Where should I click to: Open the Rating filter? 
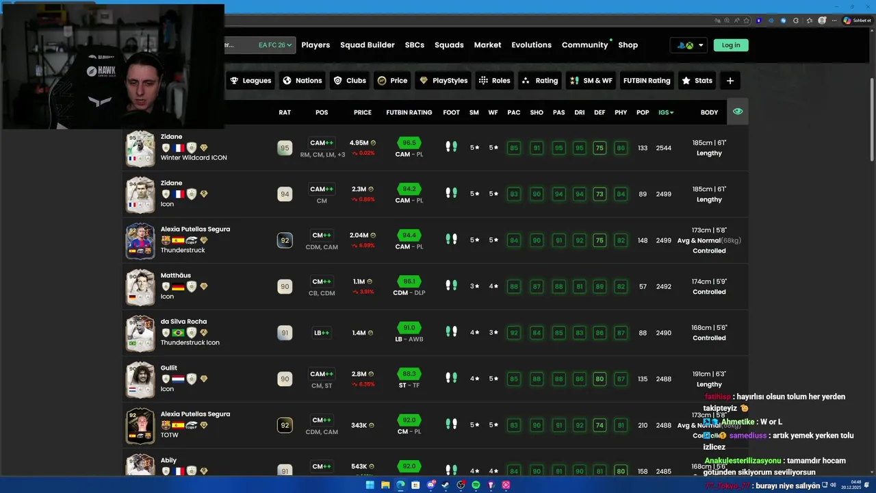click(540, 81)
